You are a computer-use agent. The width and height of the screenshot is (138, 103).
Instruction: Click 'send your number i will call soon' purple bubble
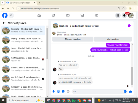pyautogui.click(x=110, y=50)
